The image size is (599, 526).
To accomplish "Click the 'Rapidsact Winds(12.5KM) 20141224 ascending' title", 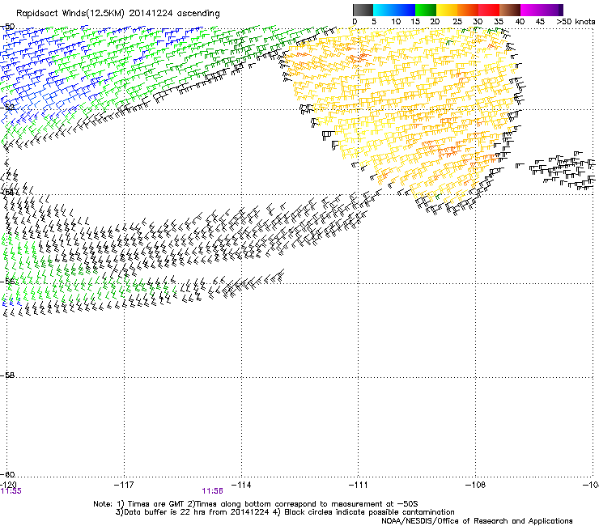I will [118, 14].
